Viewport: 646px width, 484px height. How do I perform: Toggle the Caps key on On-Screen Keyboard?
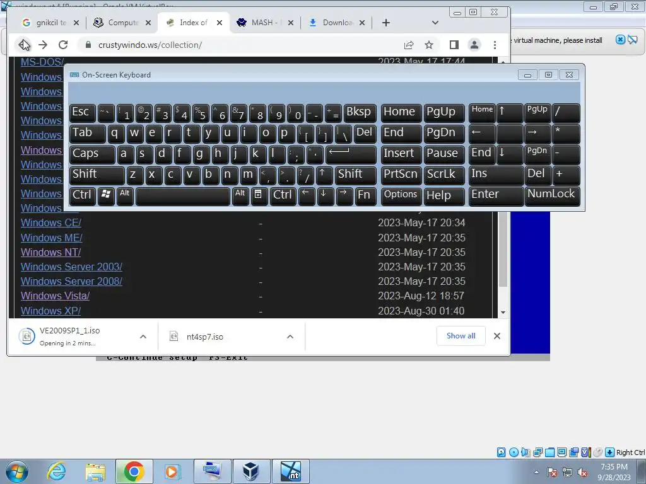click(92, 154)
